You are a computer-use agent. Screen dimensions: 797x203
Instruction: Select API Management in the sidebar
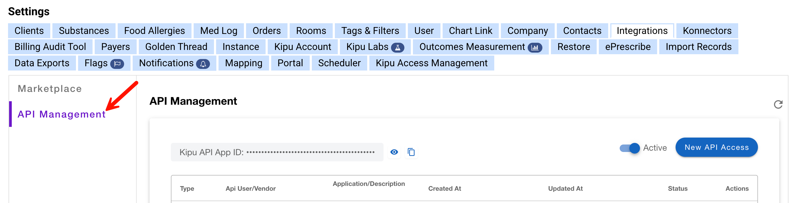(x=62, y=114)
